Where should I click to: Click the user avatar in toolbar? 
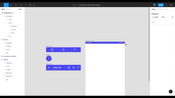coord(154,5)
